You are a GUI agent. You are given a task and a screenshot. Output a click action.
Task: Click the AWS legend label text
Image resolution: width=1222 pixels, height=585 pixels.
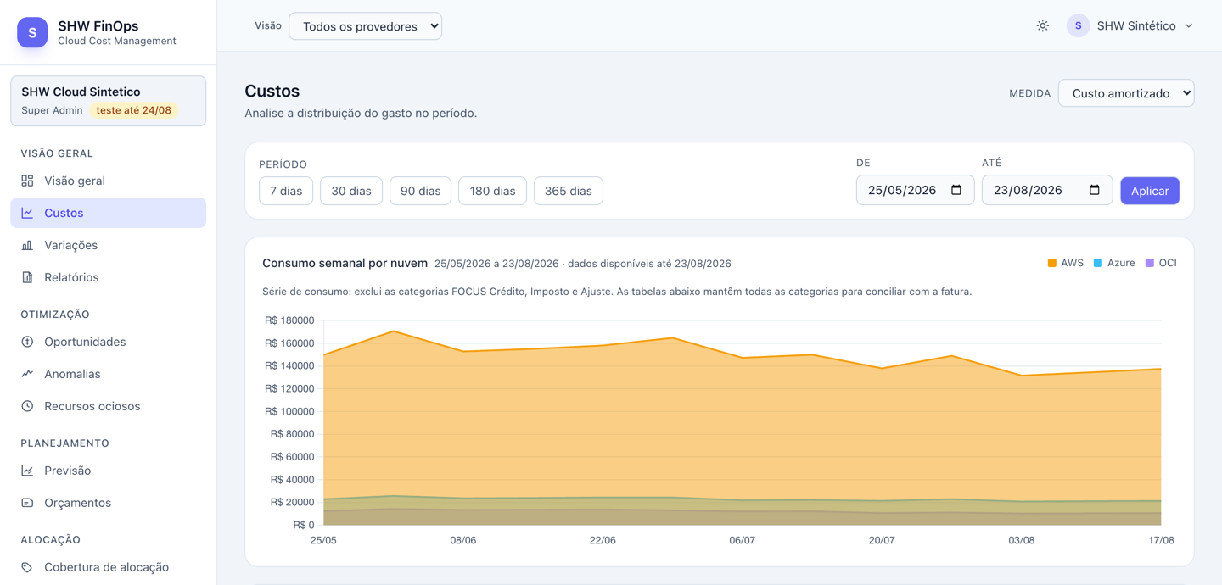pos(1072,263)
